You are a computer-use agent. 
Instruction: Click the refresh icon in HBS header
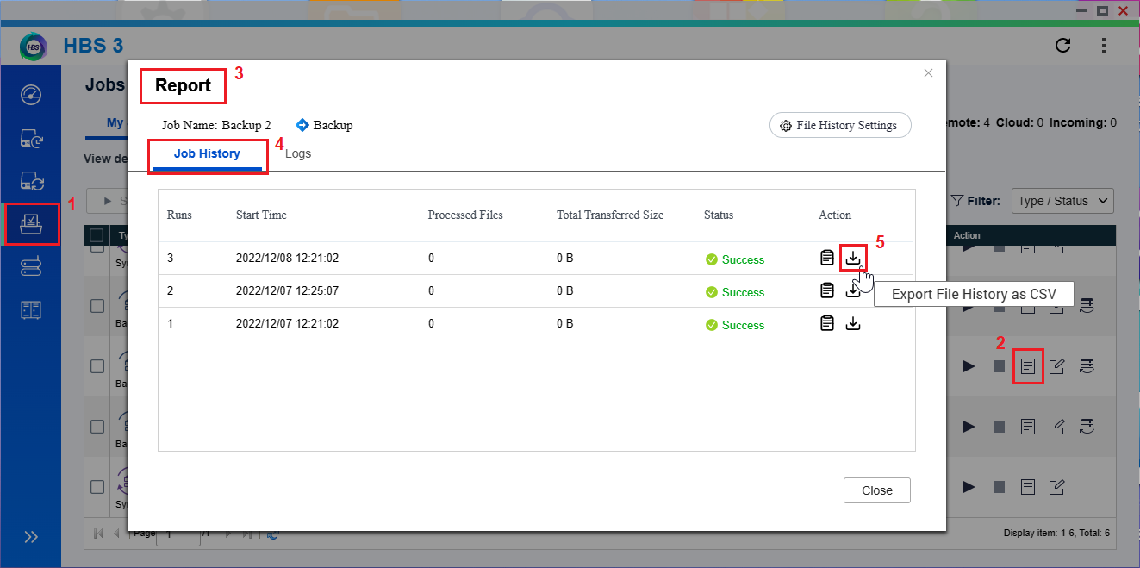[x=1063, y=46]
